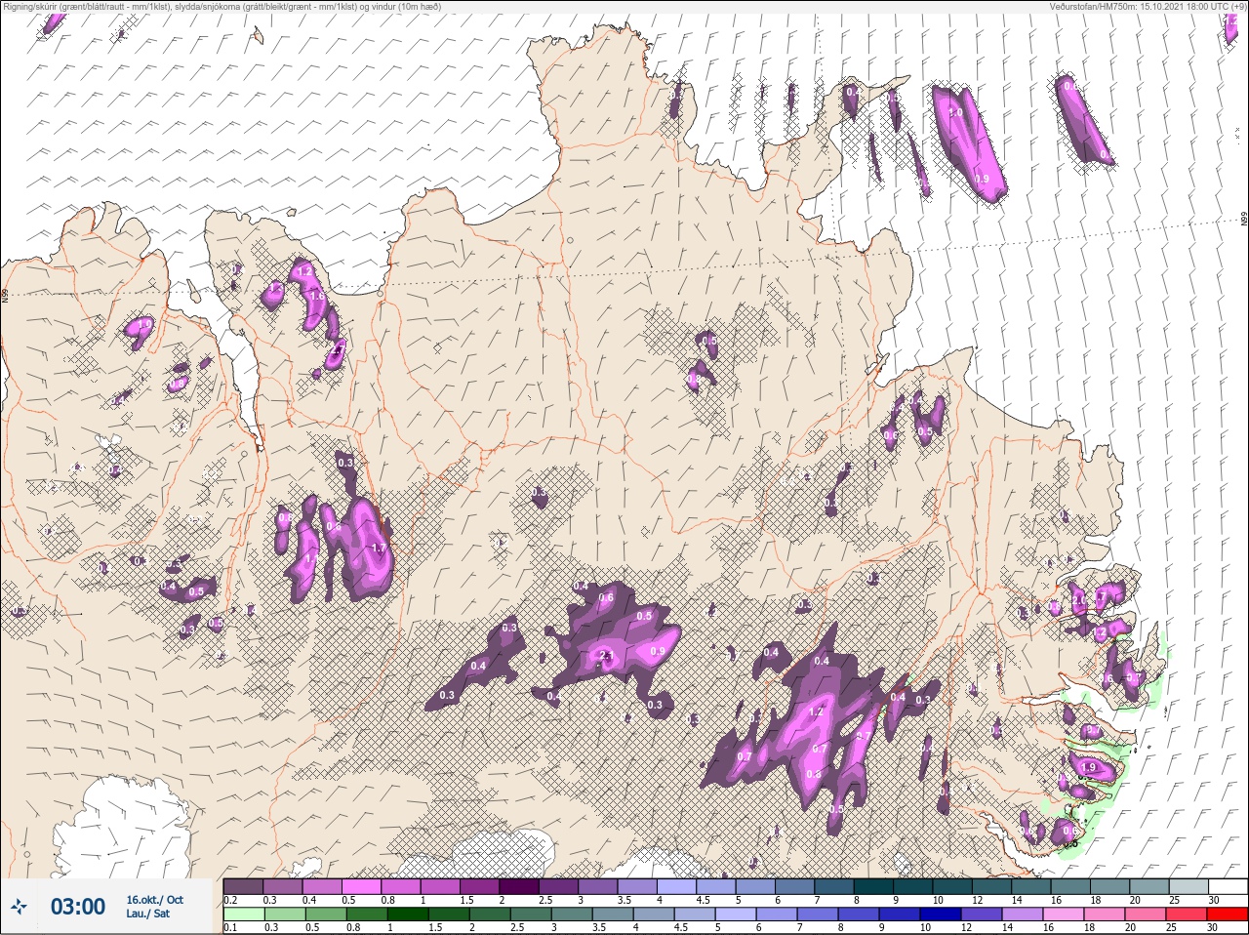
Task: Click the '16.okt./ Oct' date label
Action: pyautogui.click(x=154, y=900)
